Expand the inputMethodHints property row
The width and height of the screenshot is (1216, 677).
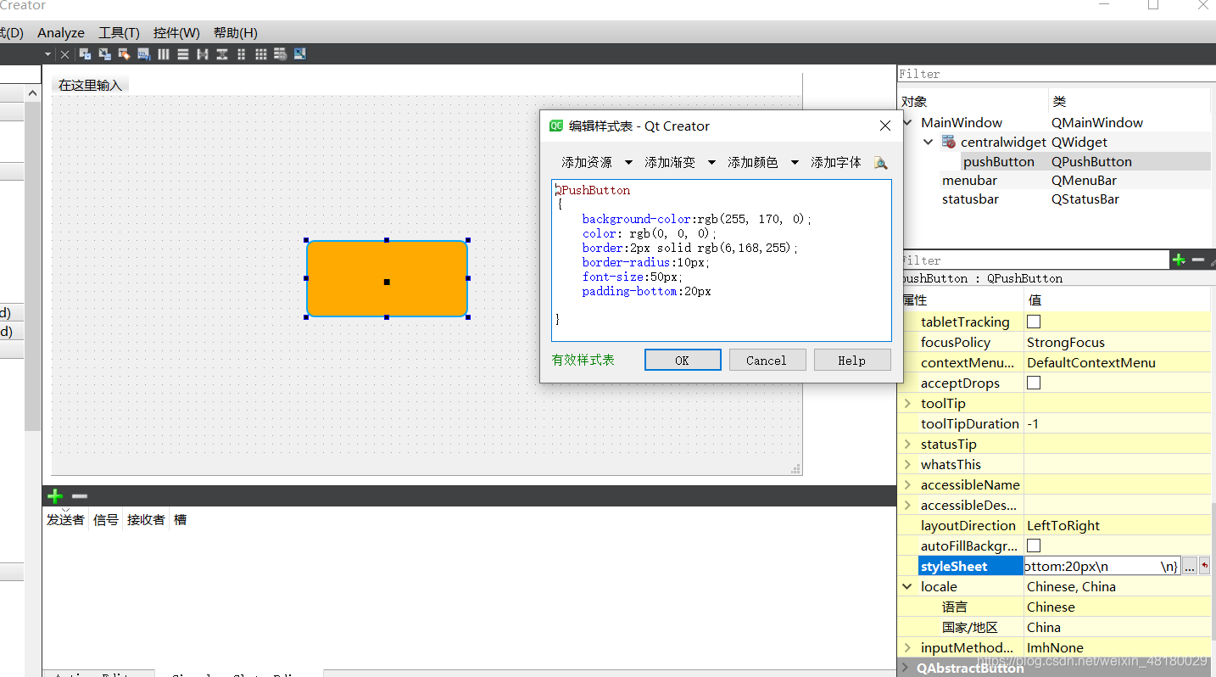(908, 647)
